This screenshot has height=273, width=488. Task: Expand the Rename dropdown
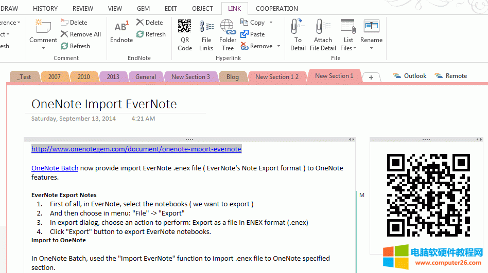tap(371, 48)
